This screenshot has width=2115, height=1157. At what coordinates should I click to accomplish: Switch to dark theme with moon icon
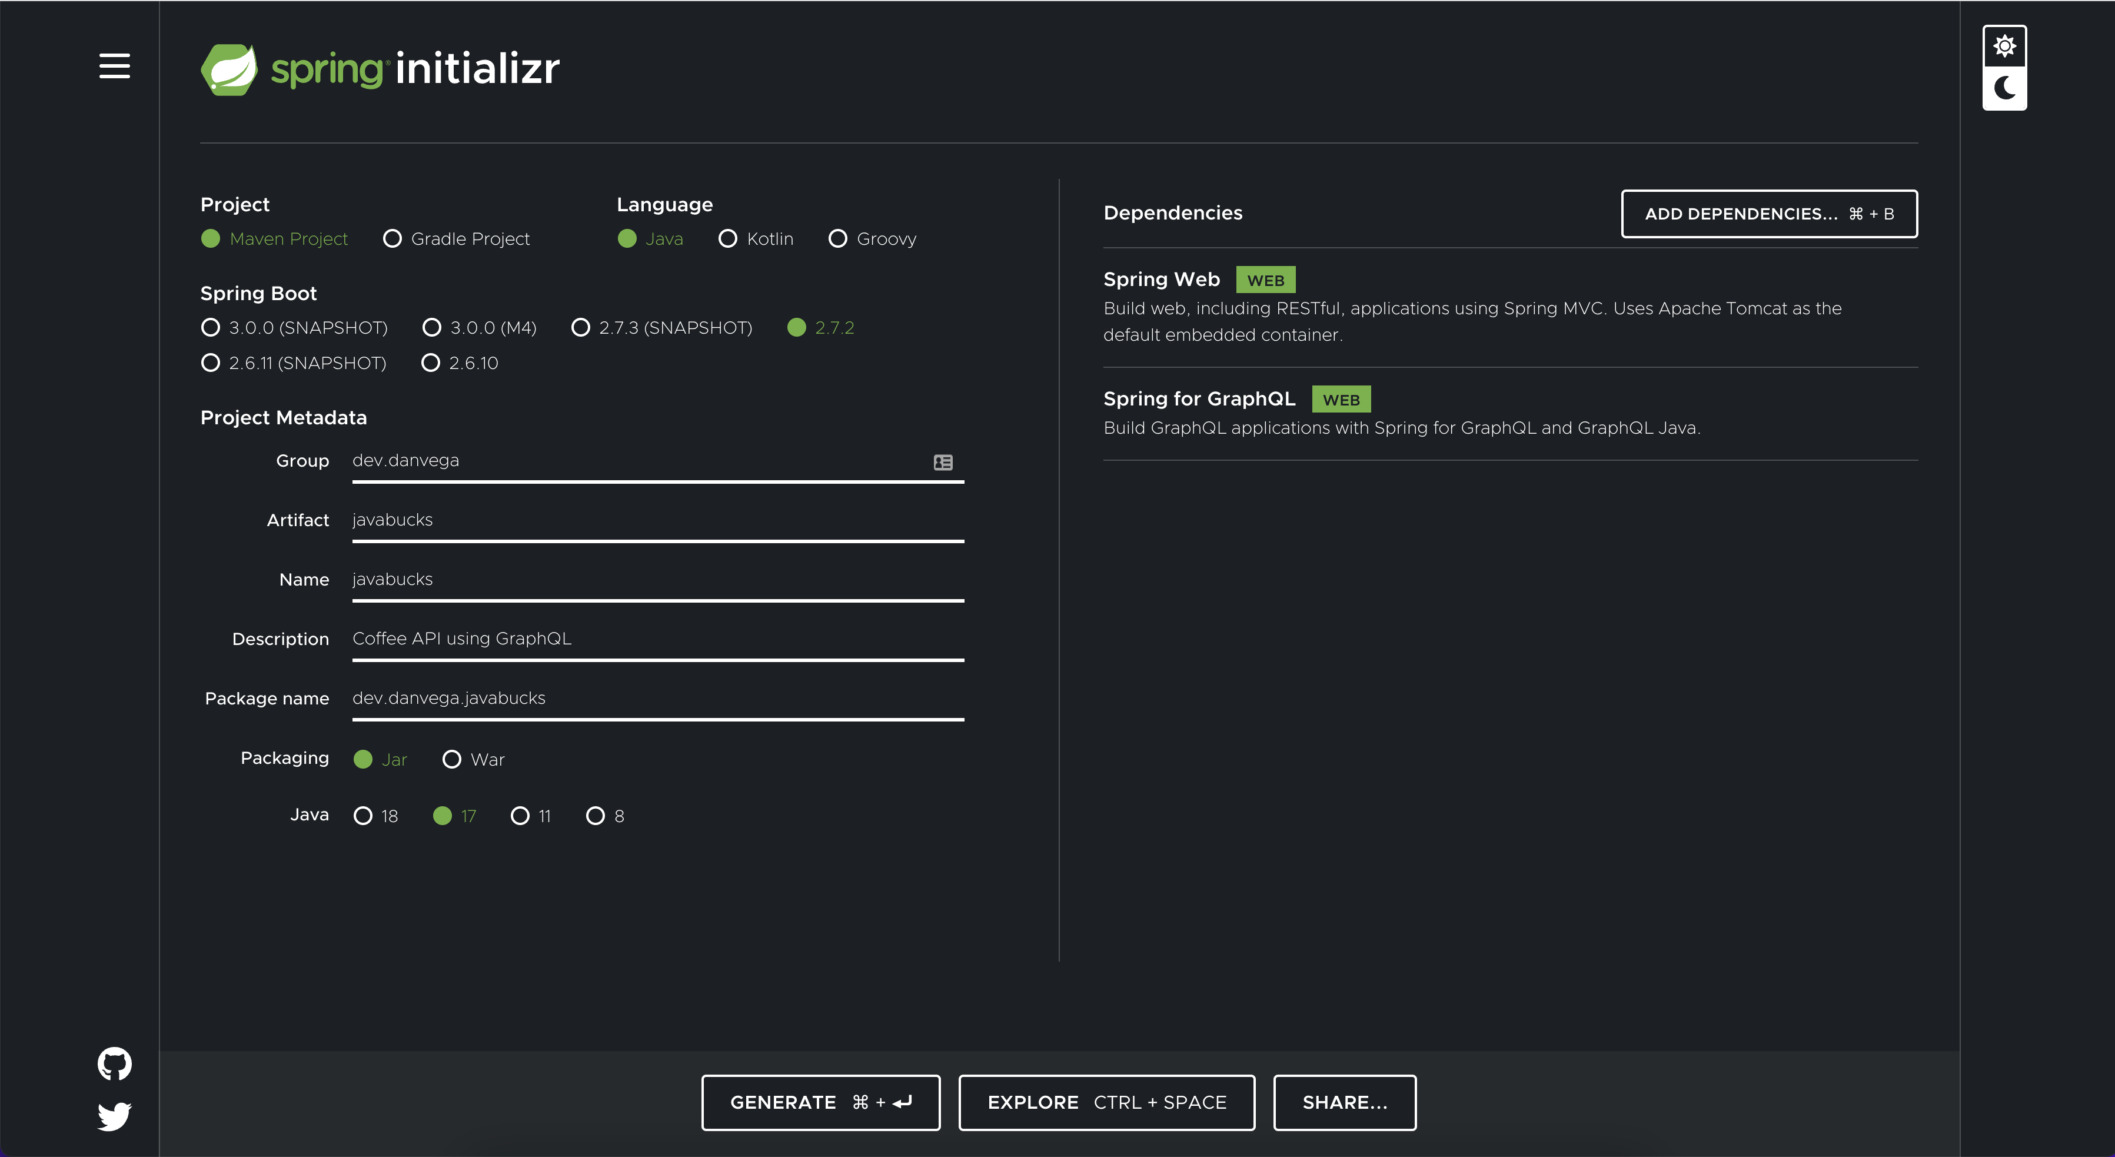coord(2004,88)
